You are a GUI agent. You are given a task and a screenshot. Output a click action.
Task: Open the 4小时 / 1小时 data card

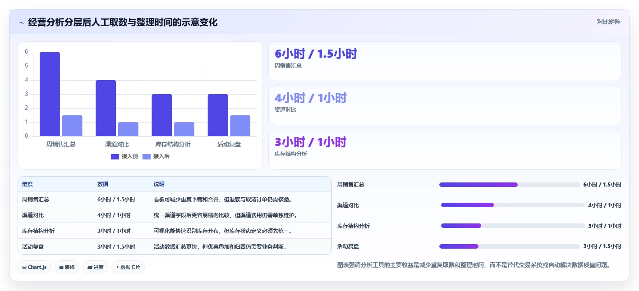tap(445, 105)
